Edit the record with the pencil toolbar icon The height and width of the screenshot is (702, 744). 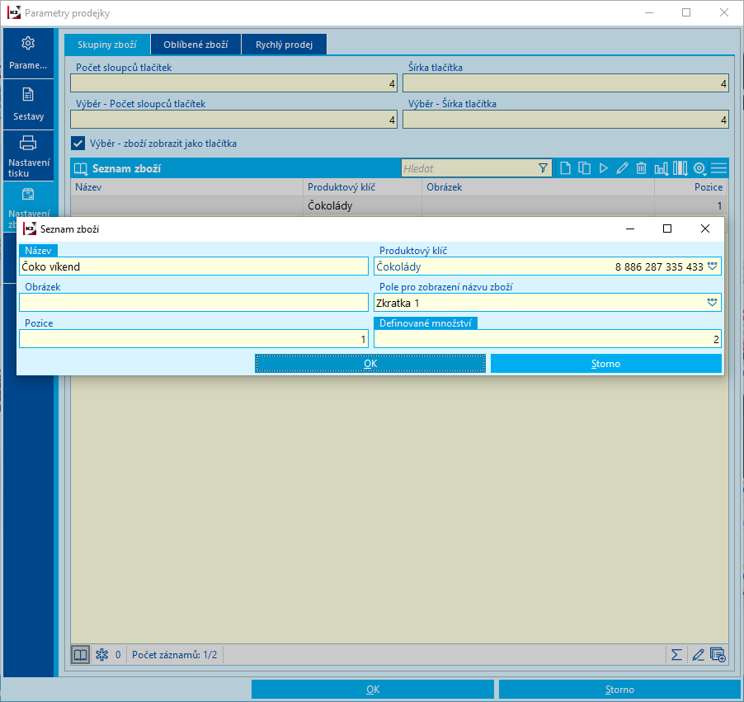click(622, 168)
